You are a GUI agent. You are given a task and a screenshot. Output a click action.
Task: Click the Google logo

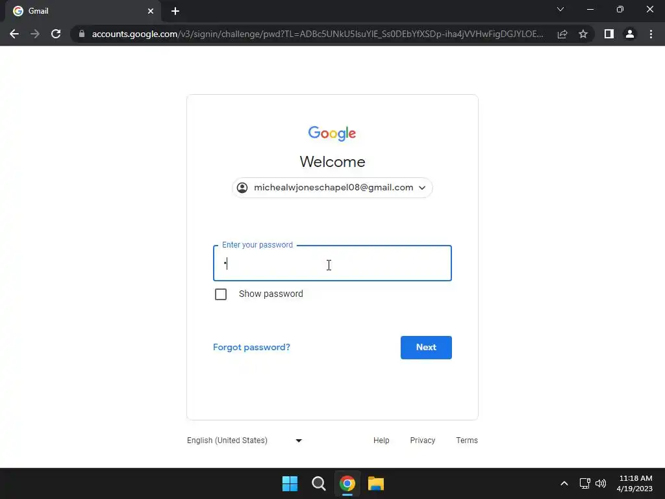click(x=332, y=133)
